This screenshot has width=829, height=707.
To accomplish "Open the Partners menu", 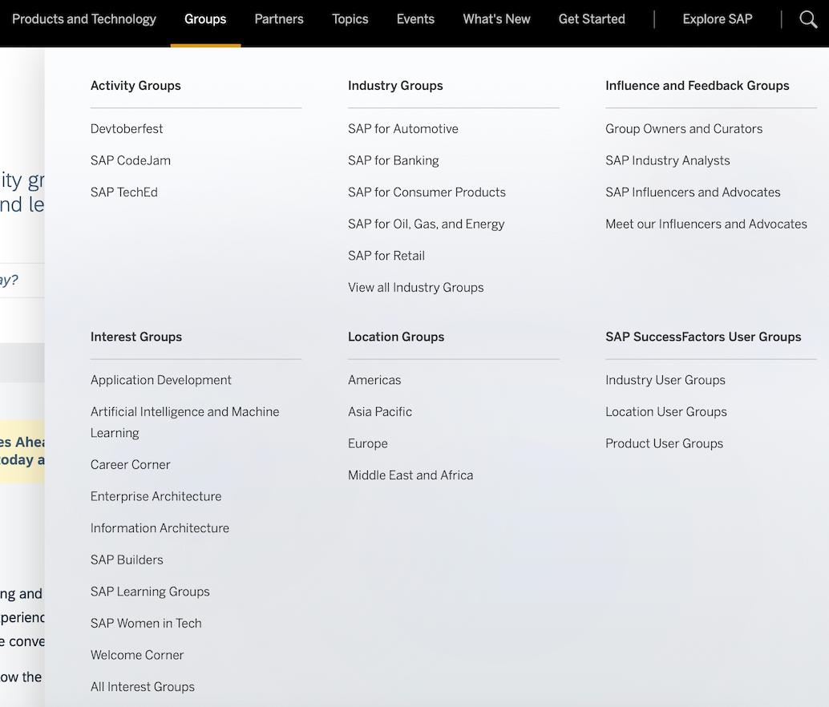I will [x=279, y=19].
